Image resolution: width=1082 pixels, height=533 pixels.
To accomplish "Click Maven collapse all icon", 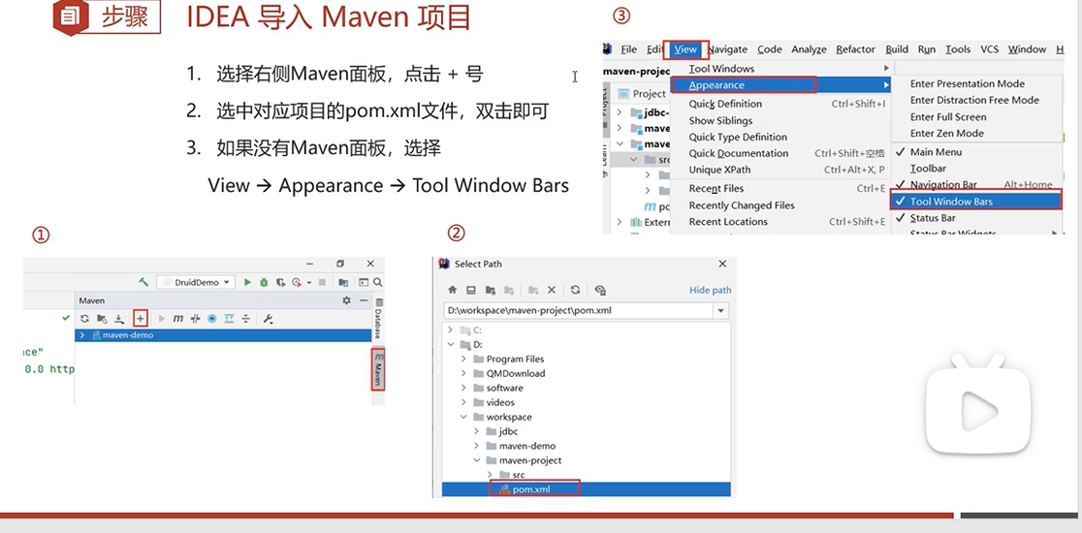I will (x=245, y=319).
